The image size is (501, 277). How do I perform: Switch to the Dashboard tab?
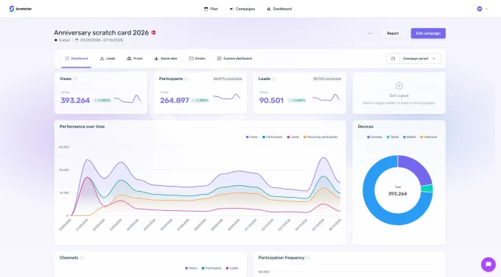(x=77, y=58)
